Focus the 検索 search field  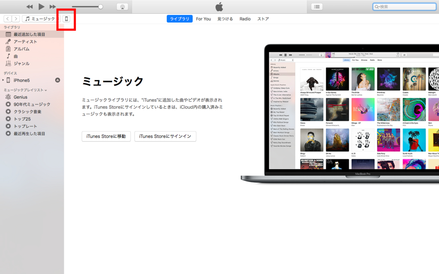(x=404, y=7)
